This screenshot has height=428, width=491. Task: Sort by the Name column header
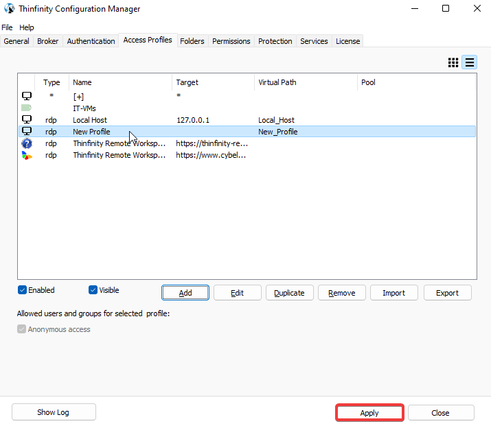[x=120, y=82]
